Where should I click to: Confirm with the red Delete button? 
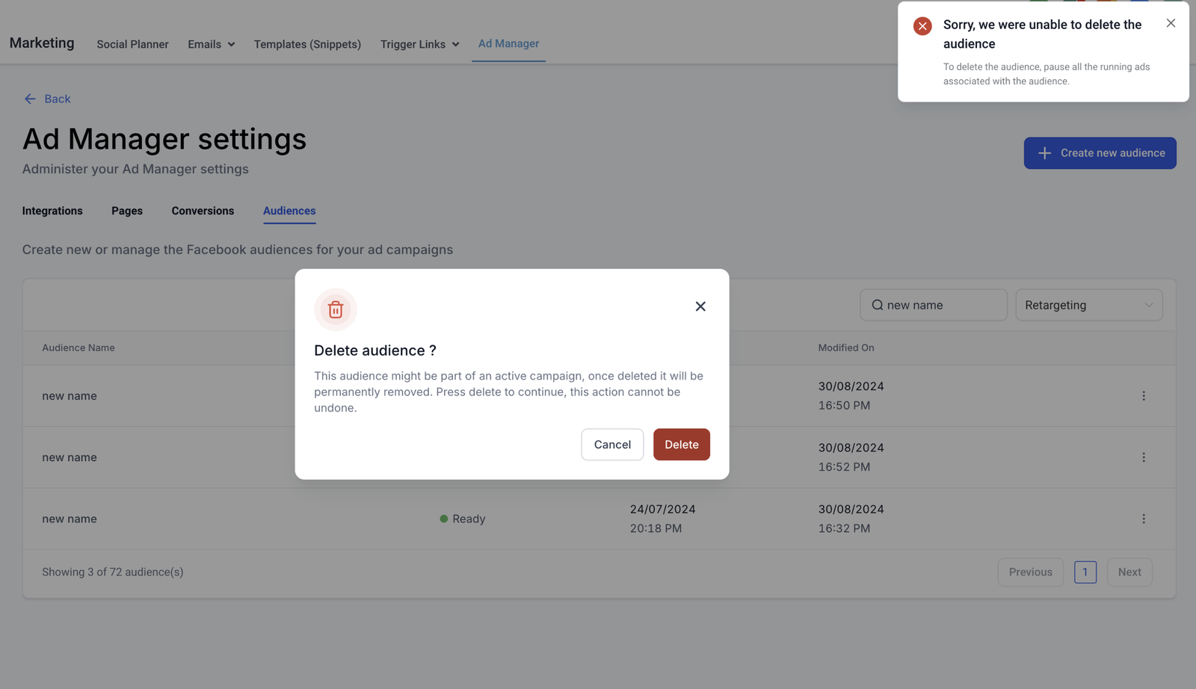click(681, 445)
